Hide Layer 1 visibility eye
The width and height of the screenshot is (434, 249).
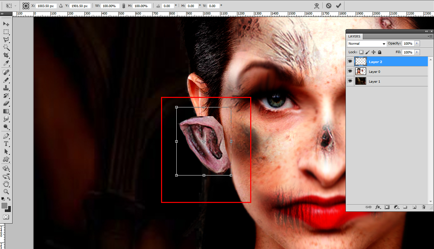coord(350,81)
